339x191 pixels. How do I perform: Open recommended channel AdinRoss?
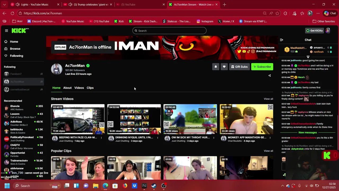coord(23,123)
